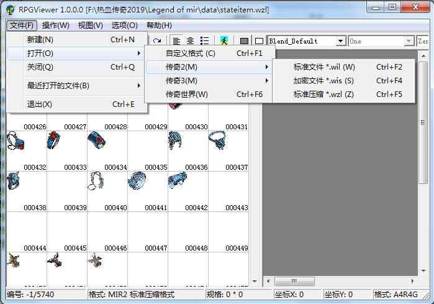
Task: Open the 视图(V) menu
Action: coord(91,25)
